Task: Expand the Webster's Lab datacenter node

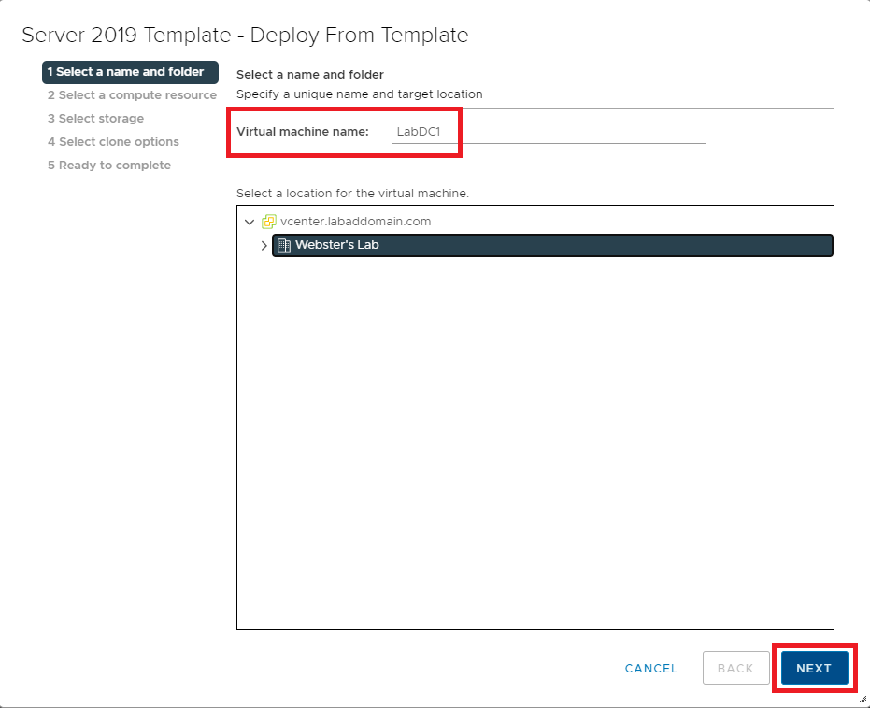Action: point(264,246)
